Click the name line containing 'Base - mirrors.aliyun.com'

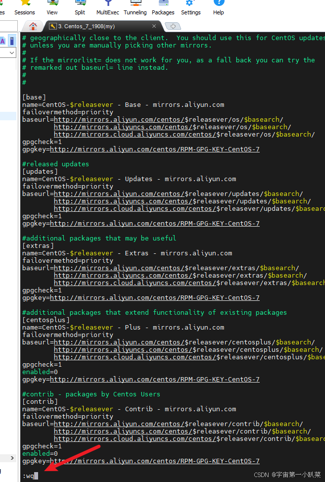click(x=123, y=104)
